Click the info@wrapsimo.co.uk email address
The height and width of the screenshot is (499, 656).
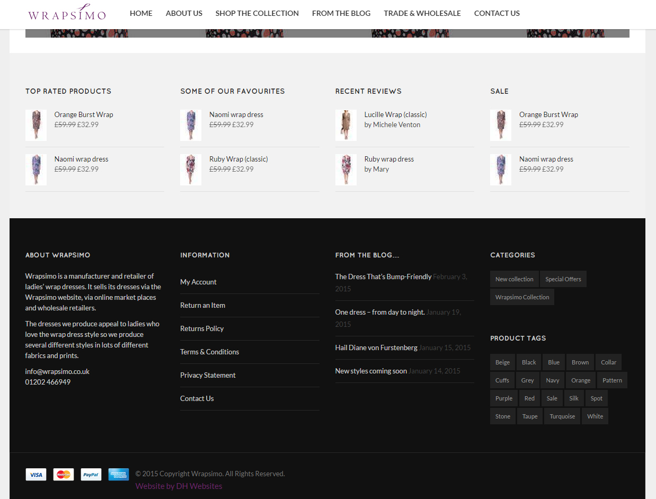tap(57, 371)
